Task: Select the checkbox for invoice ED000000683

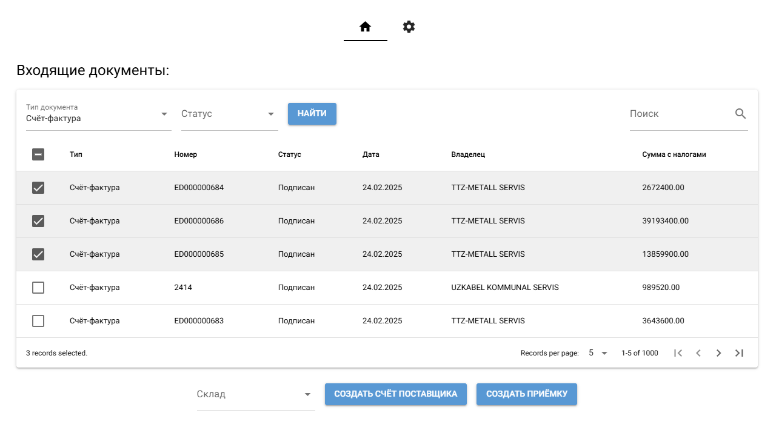Action: coord(38,321)
